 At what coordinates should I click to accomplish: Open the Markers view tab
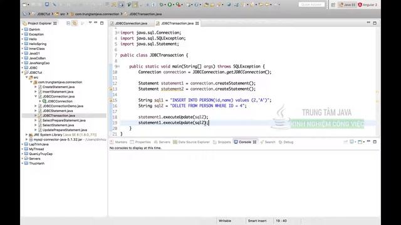pos(118,142)
